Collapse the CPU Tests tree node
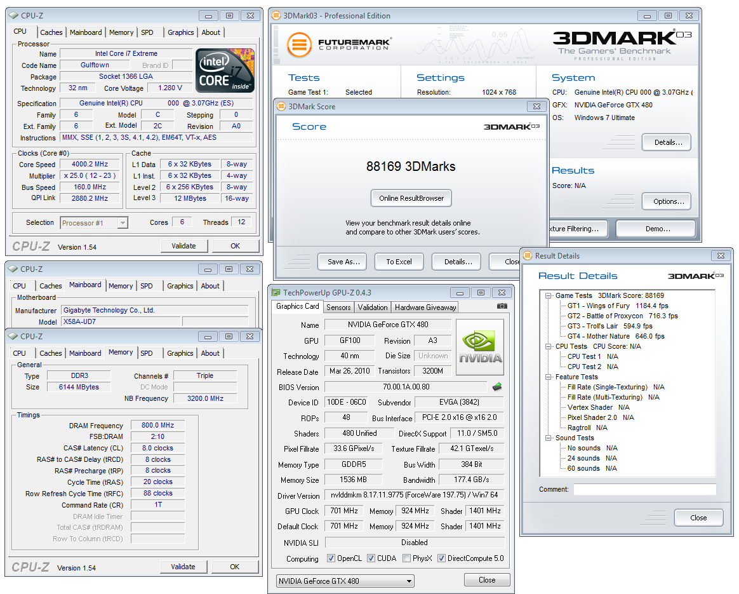Viewport: 739px width, 594px height. [548, 346]
